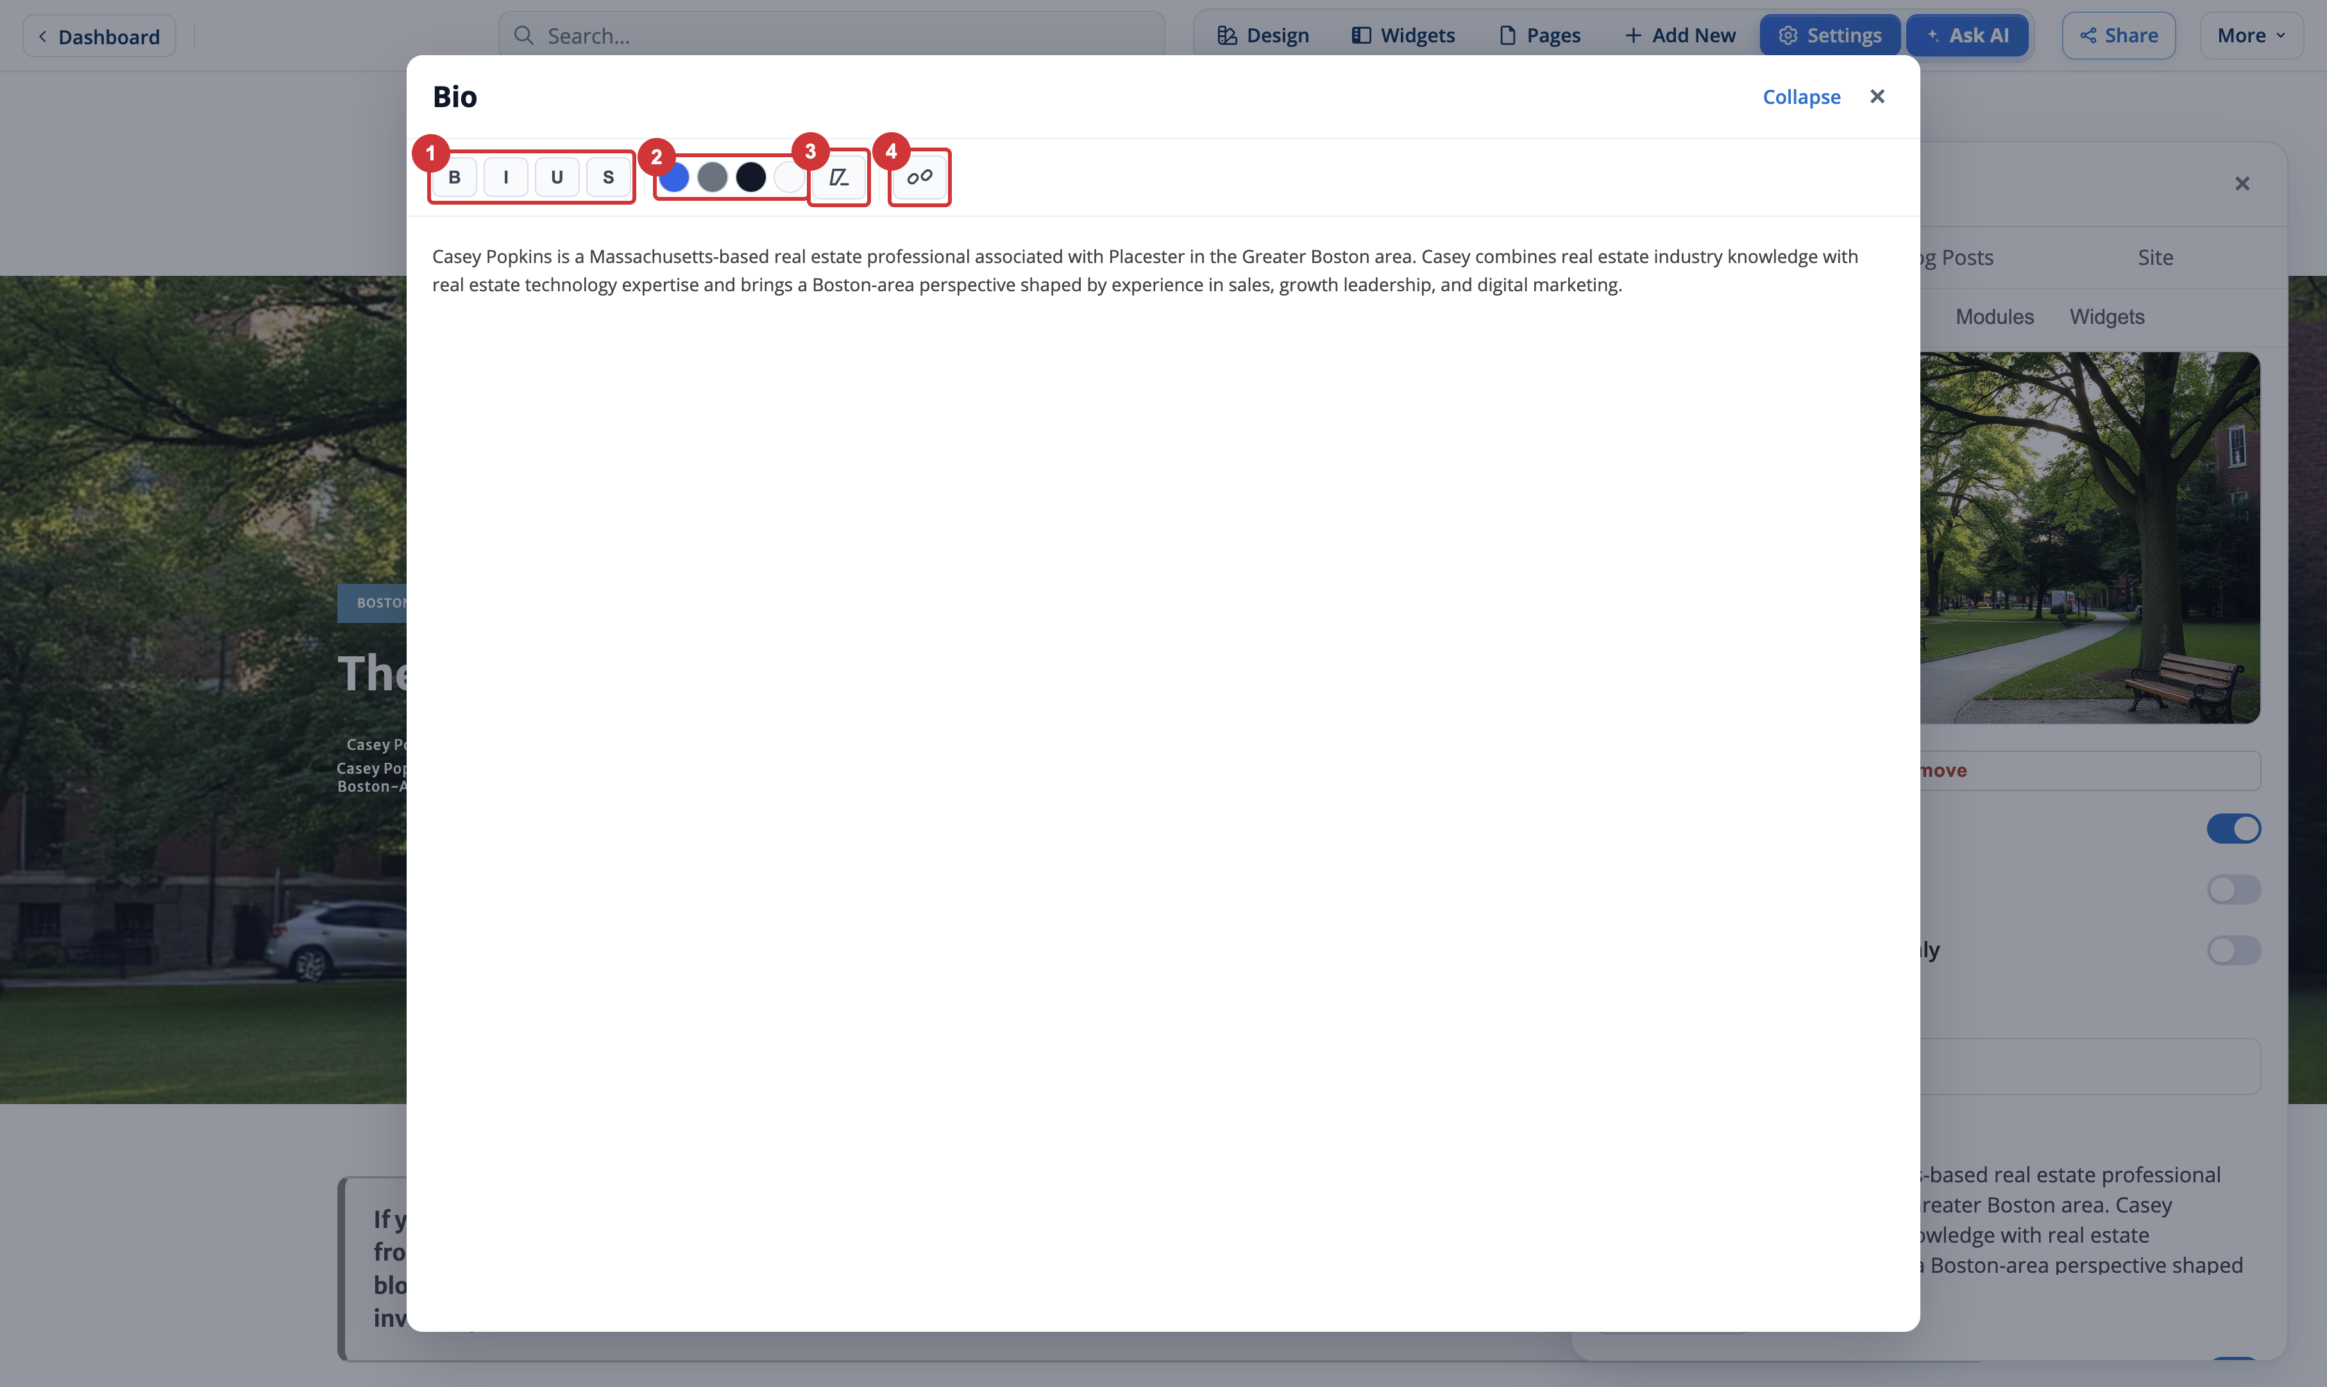
Task: Toggle italic formatting in Bio editor
Action: [x=505, y=178]
